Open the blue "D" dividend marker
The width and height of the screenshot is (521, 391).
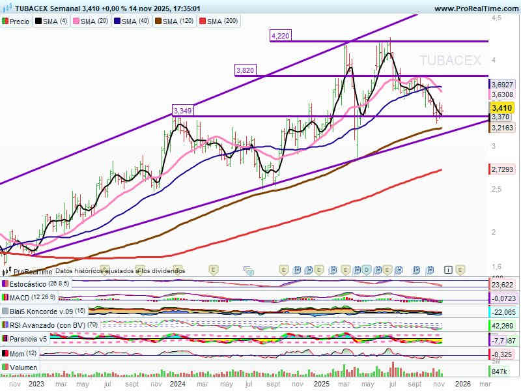(x=367, y=269)
